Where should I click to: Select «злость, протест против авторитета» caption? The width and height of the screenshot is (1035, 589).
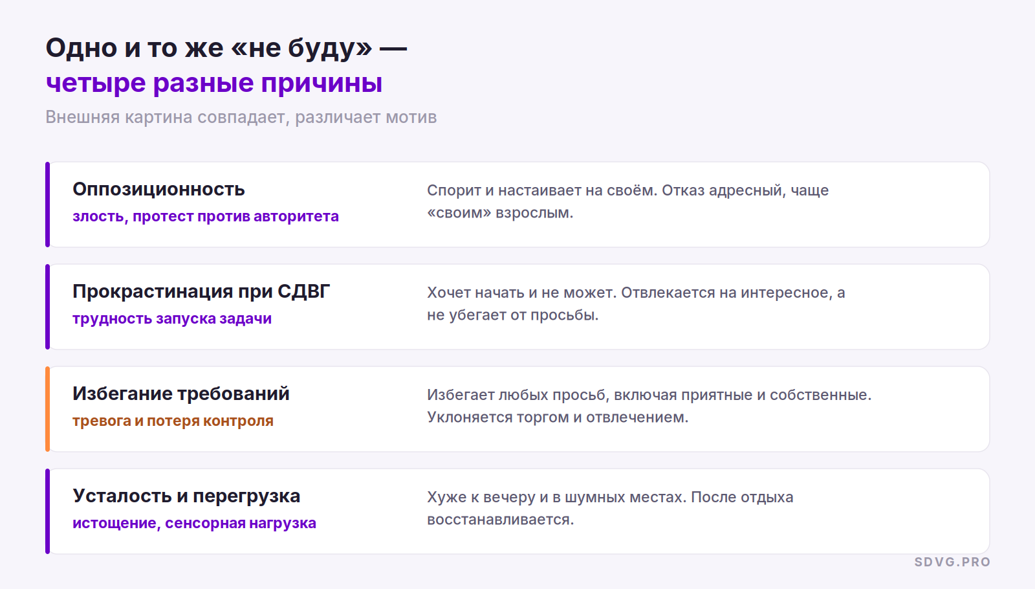206,216
